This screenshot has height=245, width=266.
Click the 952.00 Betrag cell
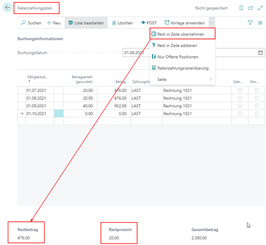tap(114, 106)
